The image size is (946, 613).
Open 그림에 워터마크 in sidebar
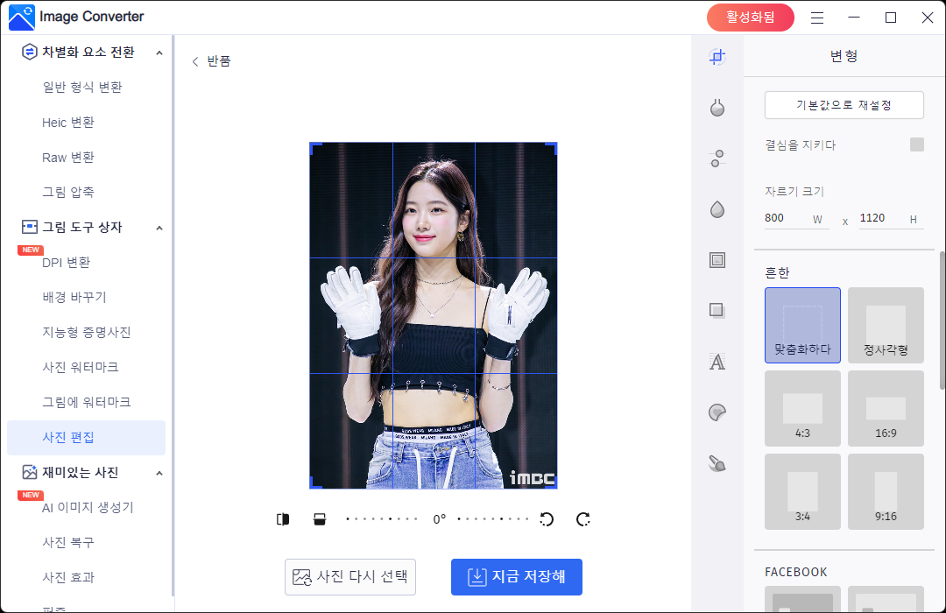(x=86, y=402)
